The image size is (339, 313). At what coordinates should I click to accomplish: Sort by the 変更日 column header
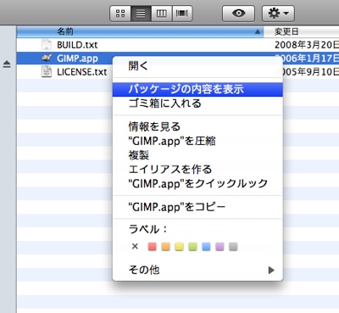pos(302,31)
